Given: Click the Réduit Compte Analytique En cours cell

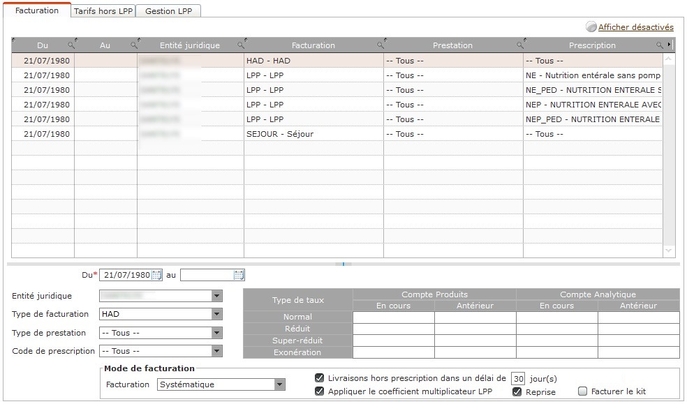Looking at the screenshot, I should pos(557,329).
